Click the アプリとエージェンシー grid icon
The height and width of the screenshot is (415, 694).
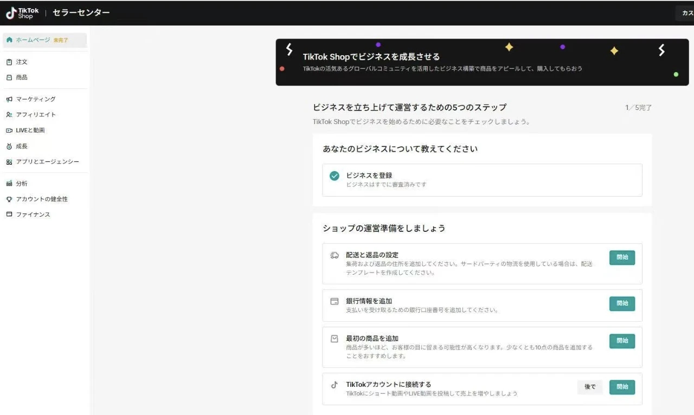[9, 162]
